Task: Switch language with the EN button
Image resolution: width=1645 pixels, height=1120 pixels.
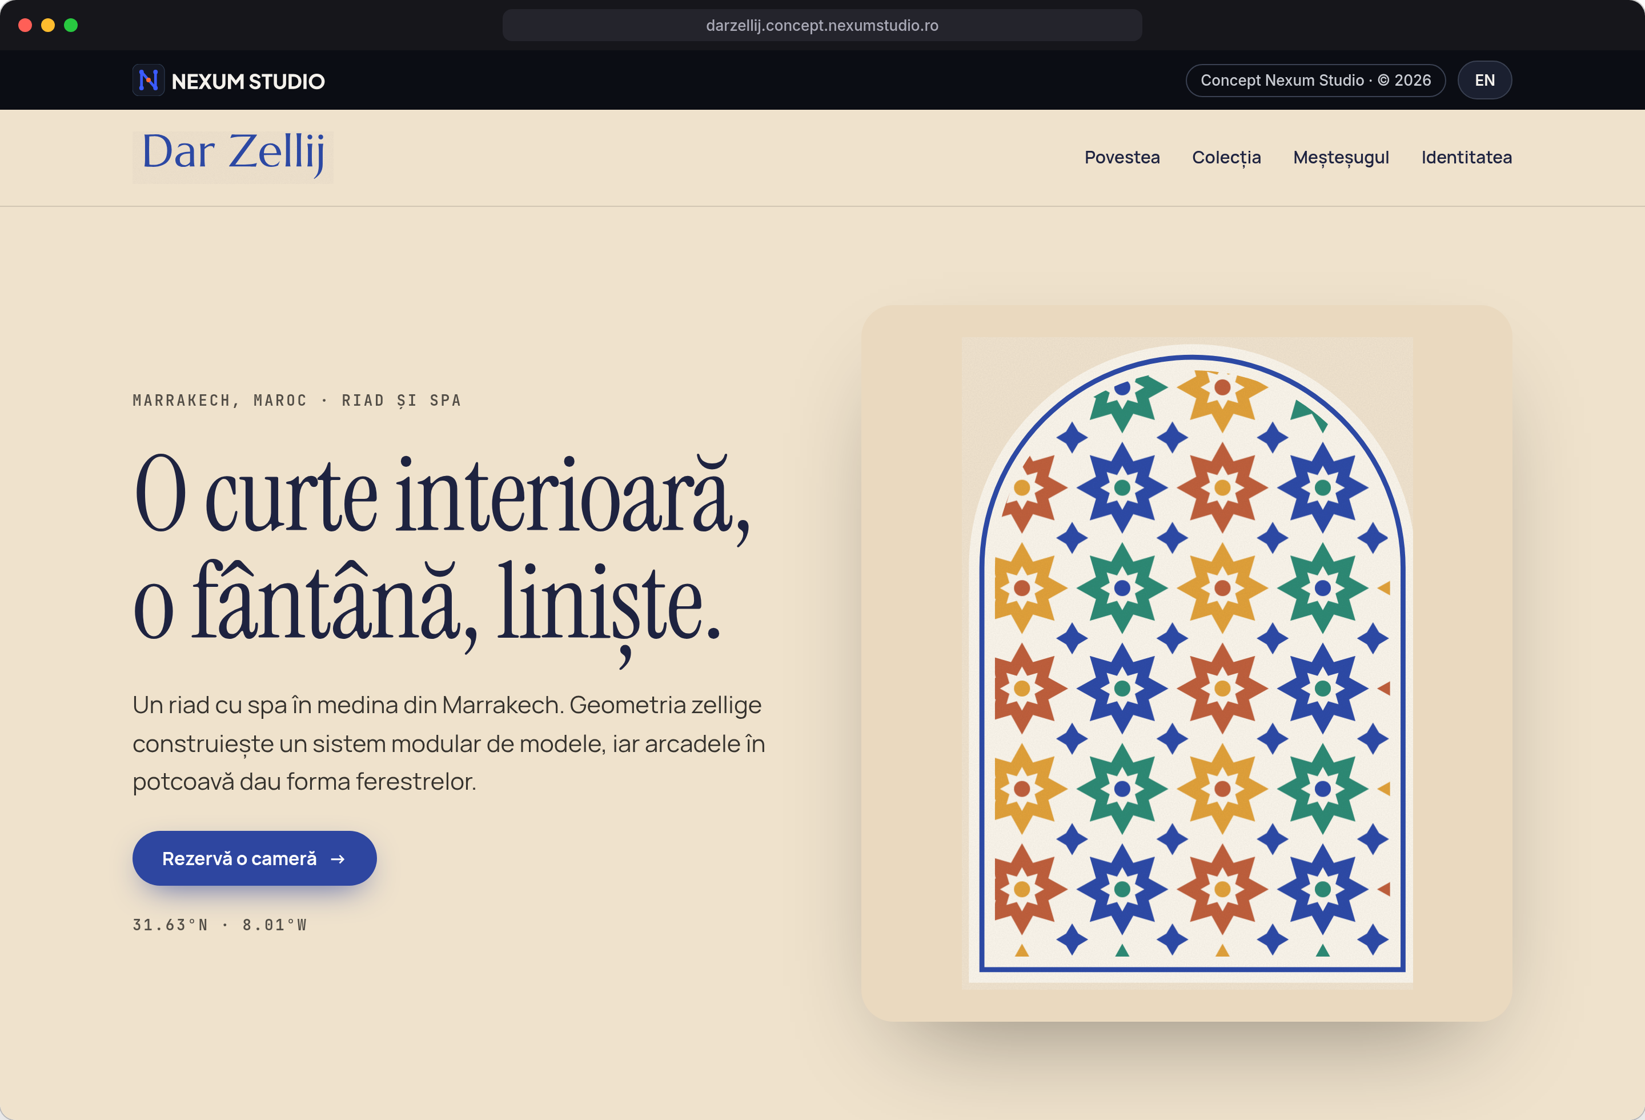Action: point(1484,80)
